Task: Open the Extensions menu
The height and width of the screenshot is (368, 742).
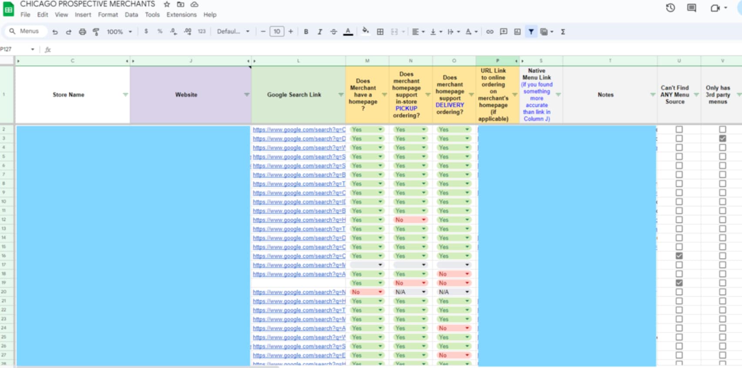Action: 181,15
